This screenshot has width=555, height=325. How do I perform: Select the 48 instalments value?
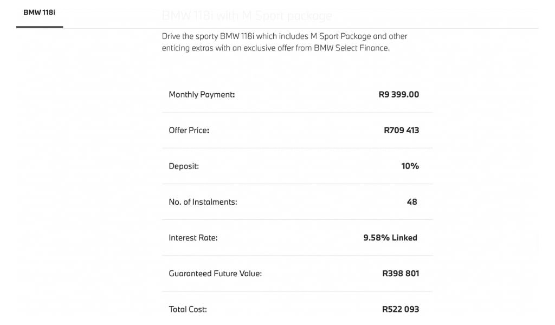pyautogui.click(x=412, y=202)
